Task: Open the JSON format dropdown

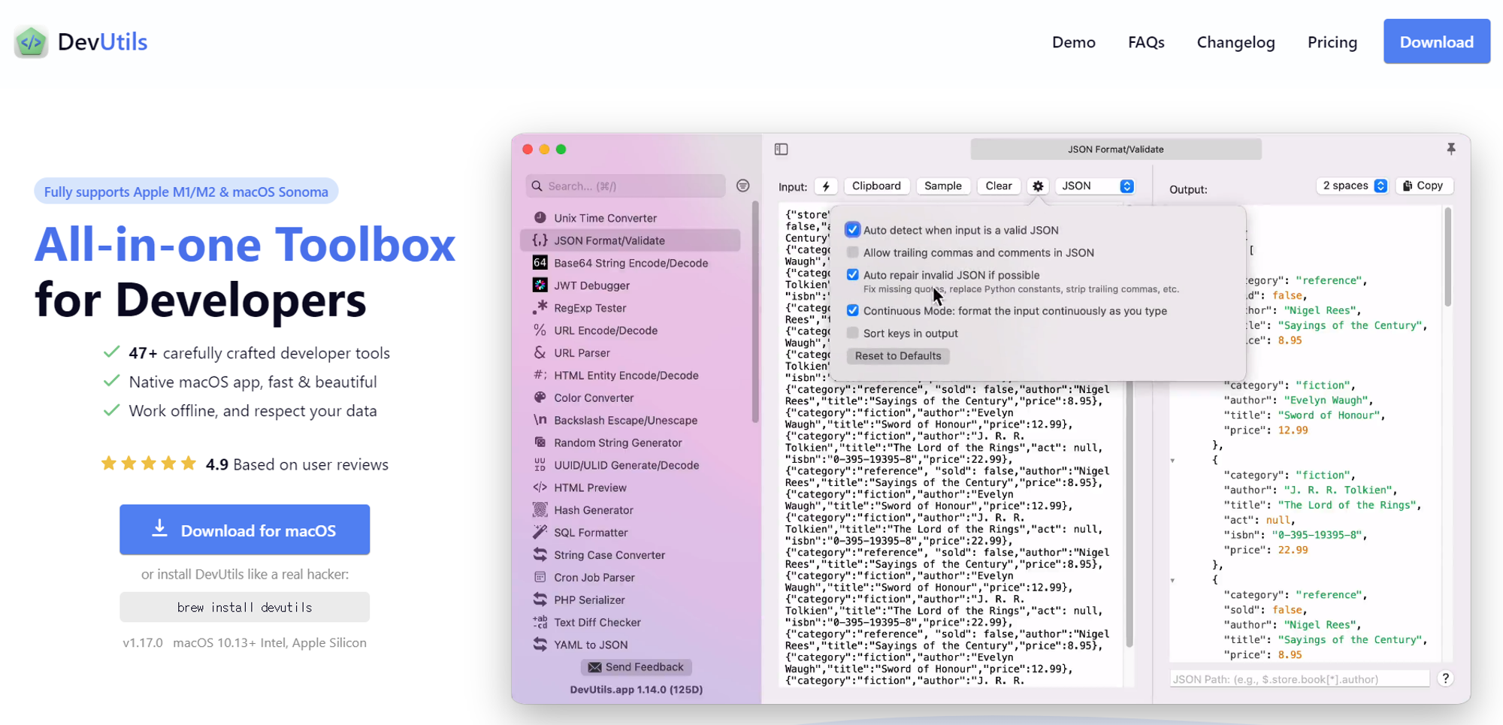Action: [x=1096, y=186]
